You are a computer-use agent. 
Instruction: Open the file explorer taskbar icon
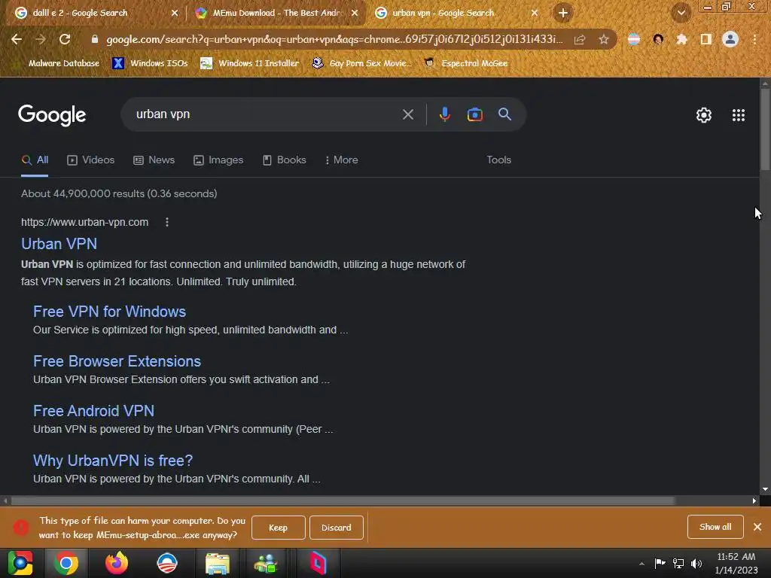click(x=218, y=563)
